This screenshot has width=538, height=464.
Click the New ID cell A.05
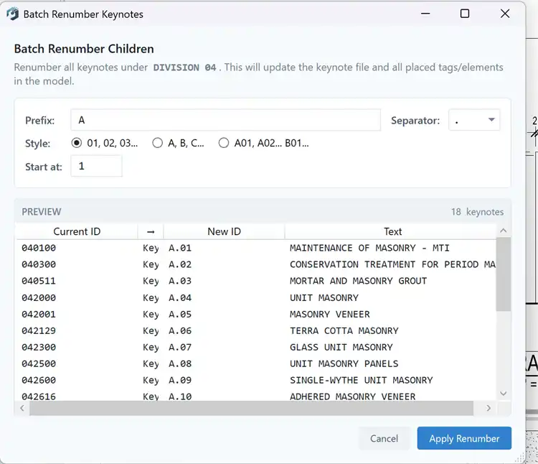[180, 315]
